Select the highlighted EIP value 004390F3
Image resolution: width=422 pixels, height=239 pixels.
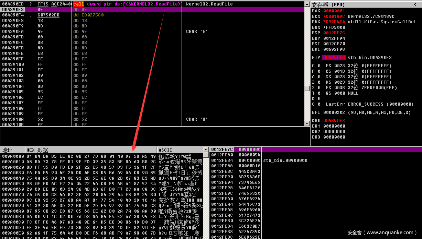(334, 58)
